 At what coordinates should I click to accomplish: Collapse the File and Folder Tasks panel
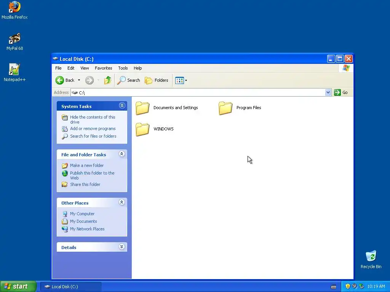click(x=121, y=154)
